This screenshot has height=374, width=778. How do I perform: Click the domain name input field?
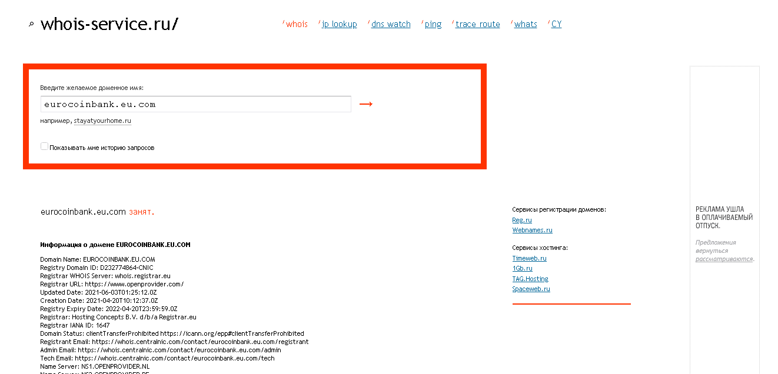click(x=196, y=104)
